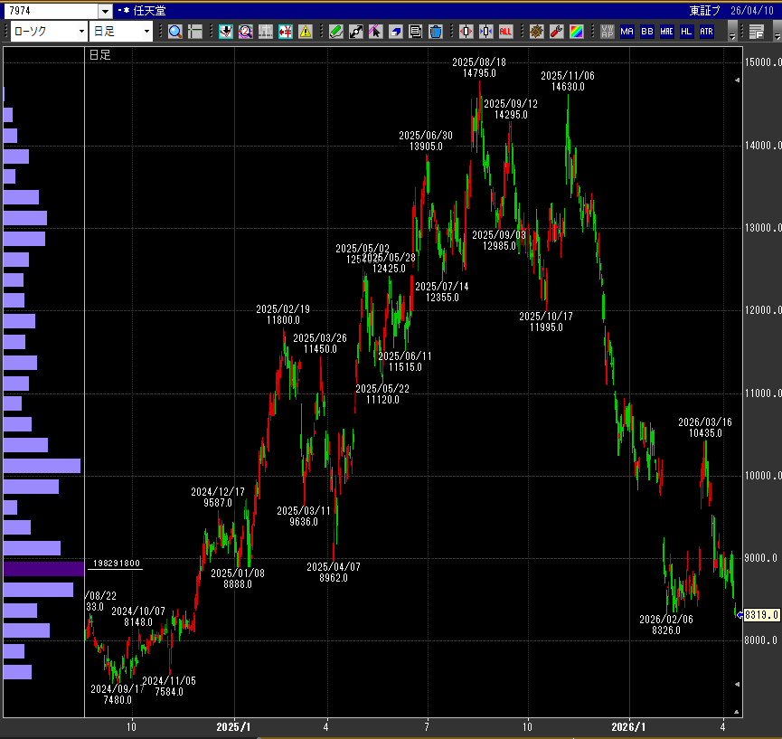Toggle the BB Bollinger Bands indicator
Viewport: 782px width, 739px height.
coord(647,32)
